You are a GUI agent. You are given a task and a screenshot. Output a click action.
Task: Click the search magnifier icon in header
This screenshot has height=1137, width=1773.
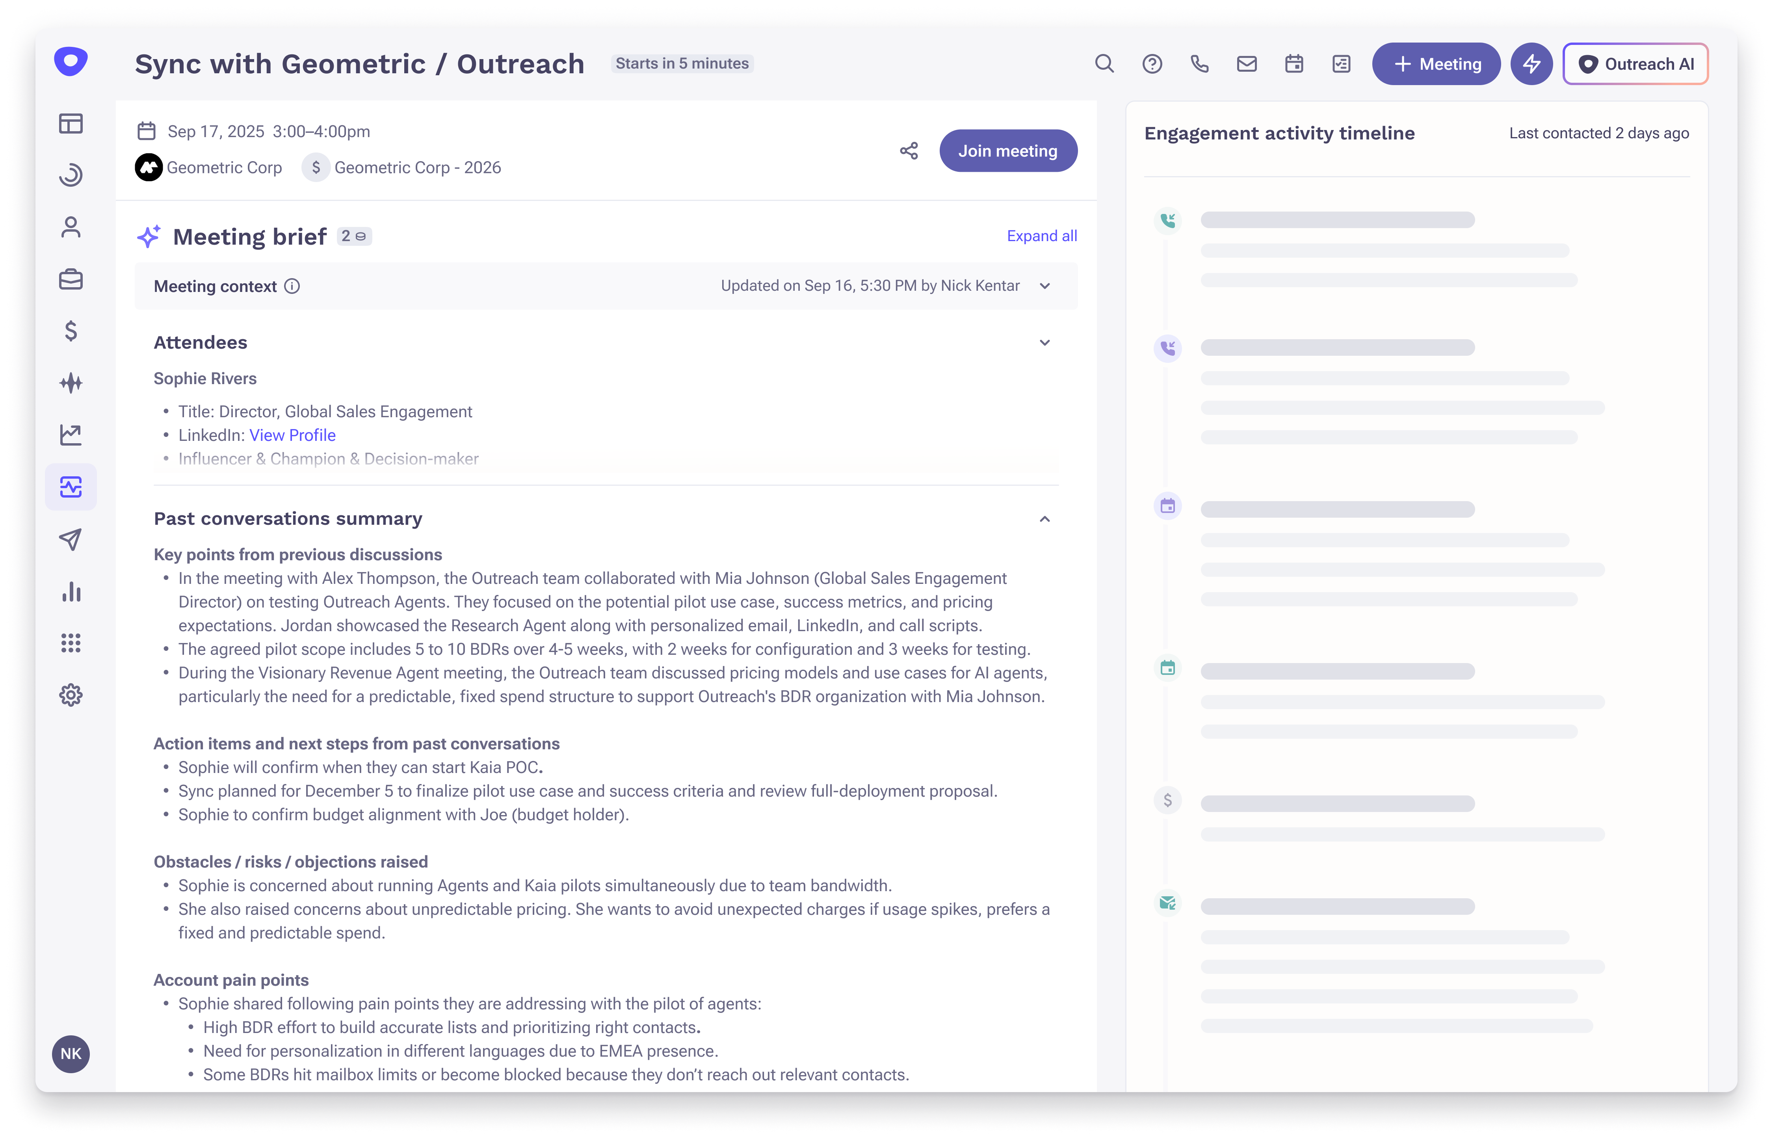1104,63
